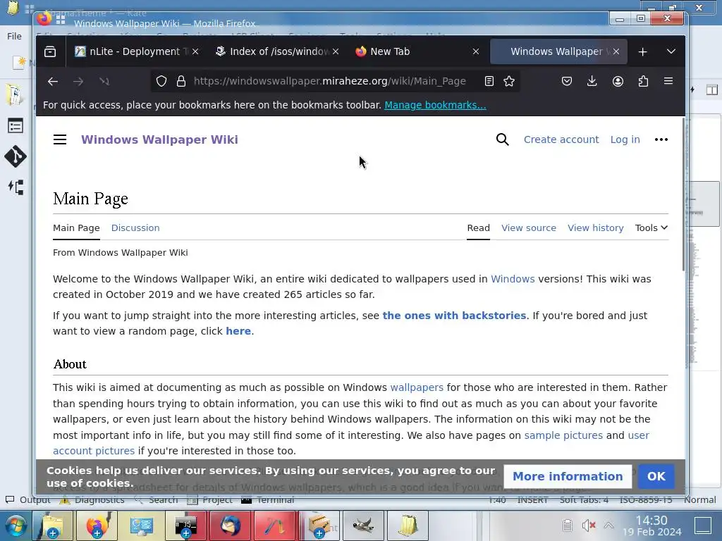
Task: Click the Git icon in Kate sidebar
Action: coord(16,156)
